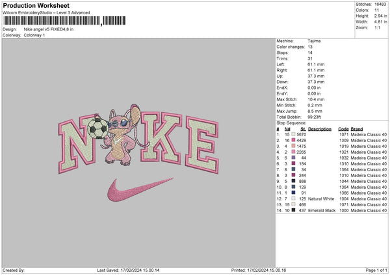Click the 'Created By:' footer label
The height and width of the screenshot is (275, 390).
[14, 270]
